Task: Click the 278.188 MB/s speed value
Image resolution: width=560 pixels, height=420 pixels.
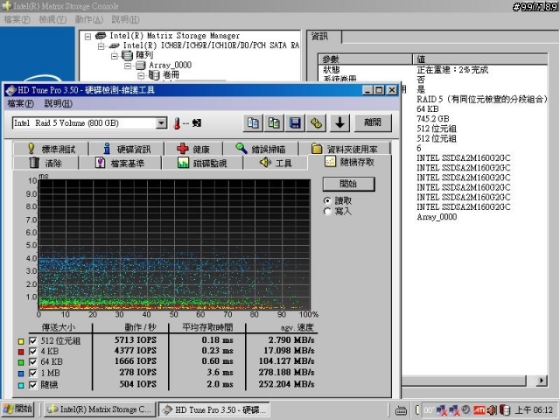Action: tap(286, 373)
